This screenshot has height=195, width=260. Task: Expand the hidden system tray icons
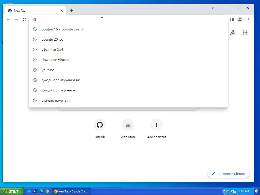(x=224, y=191)
